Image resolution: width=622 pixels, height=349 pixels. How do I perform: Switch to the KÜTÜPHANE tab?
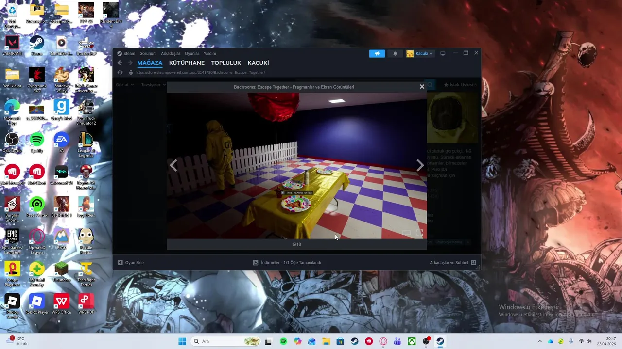pyautogui.click(x=187, y=63)
